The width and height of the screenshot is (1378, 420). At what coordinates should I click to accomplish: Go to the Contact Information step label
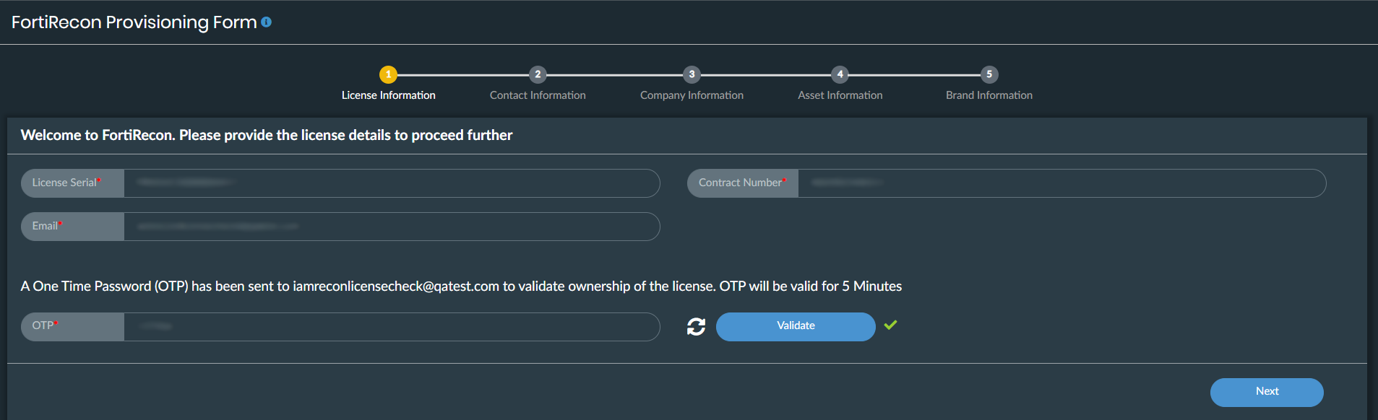(x=538, y=95)
